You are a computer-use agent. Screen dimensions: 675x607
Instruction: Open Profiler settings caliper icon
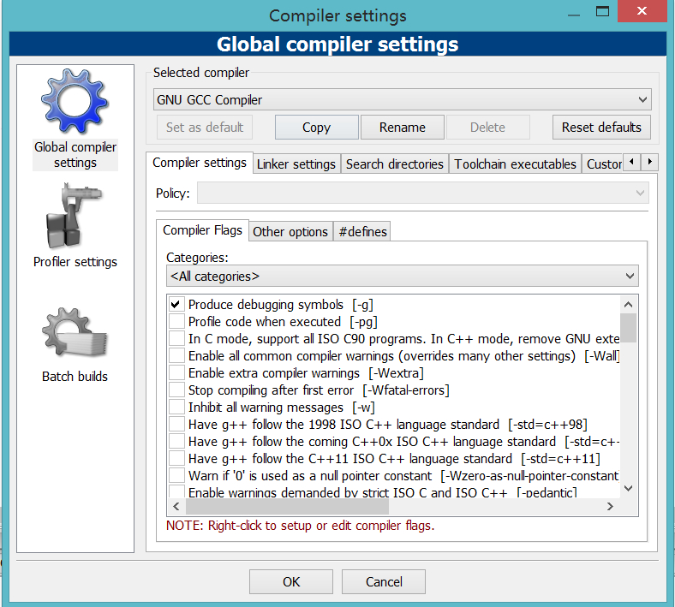[74, 216]
